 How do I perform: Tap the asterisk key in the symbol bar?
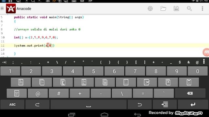click(74, 62)
